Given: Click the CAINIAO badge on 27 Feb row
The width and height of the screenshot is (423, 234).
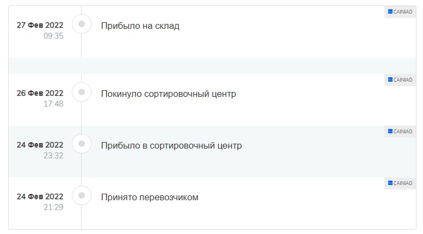Looking at the screenshot, I should coord(400,12).
